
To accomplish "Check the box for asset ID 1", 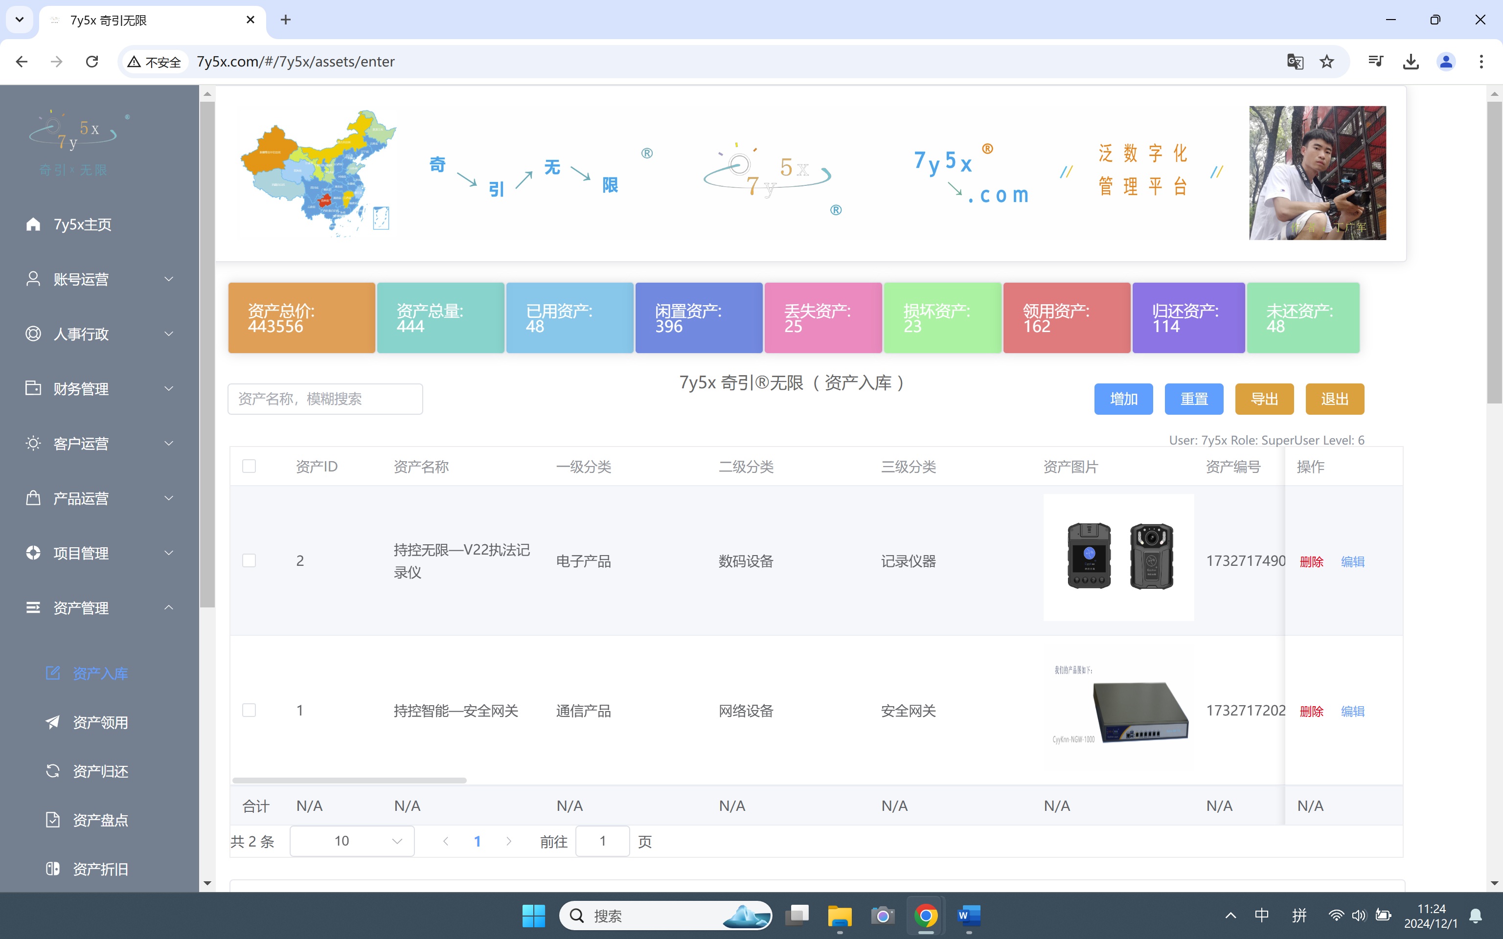I will 249,711.
